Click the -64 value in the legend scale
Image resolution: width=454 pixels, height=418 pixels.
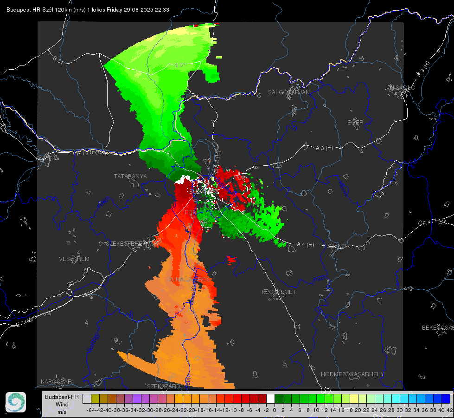(91, 410)
